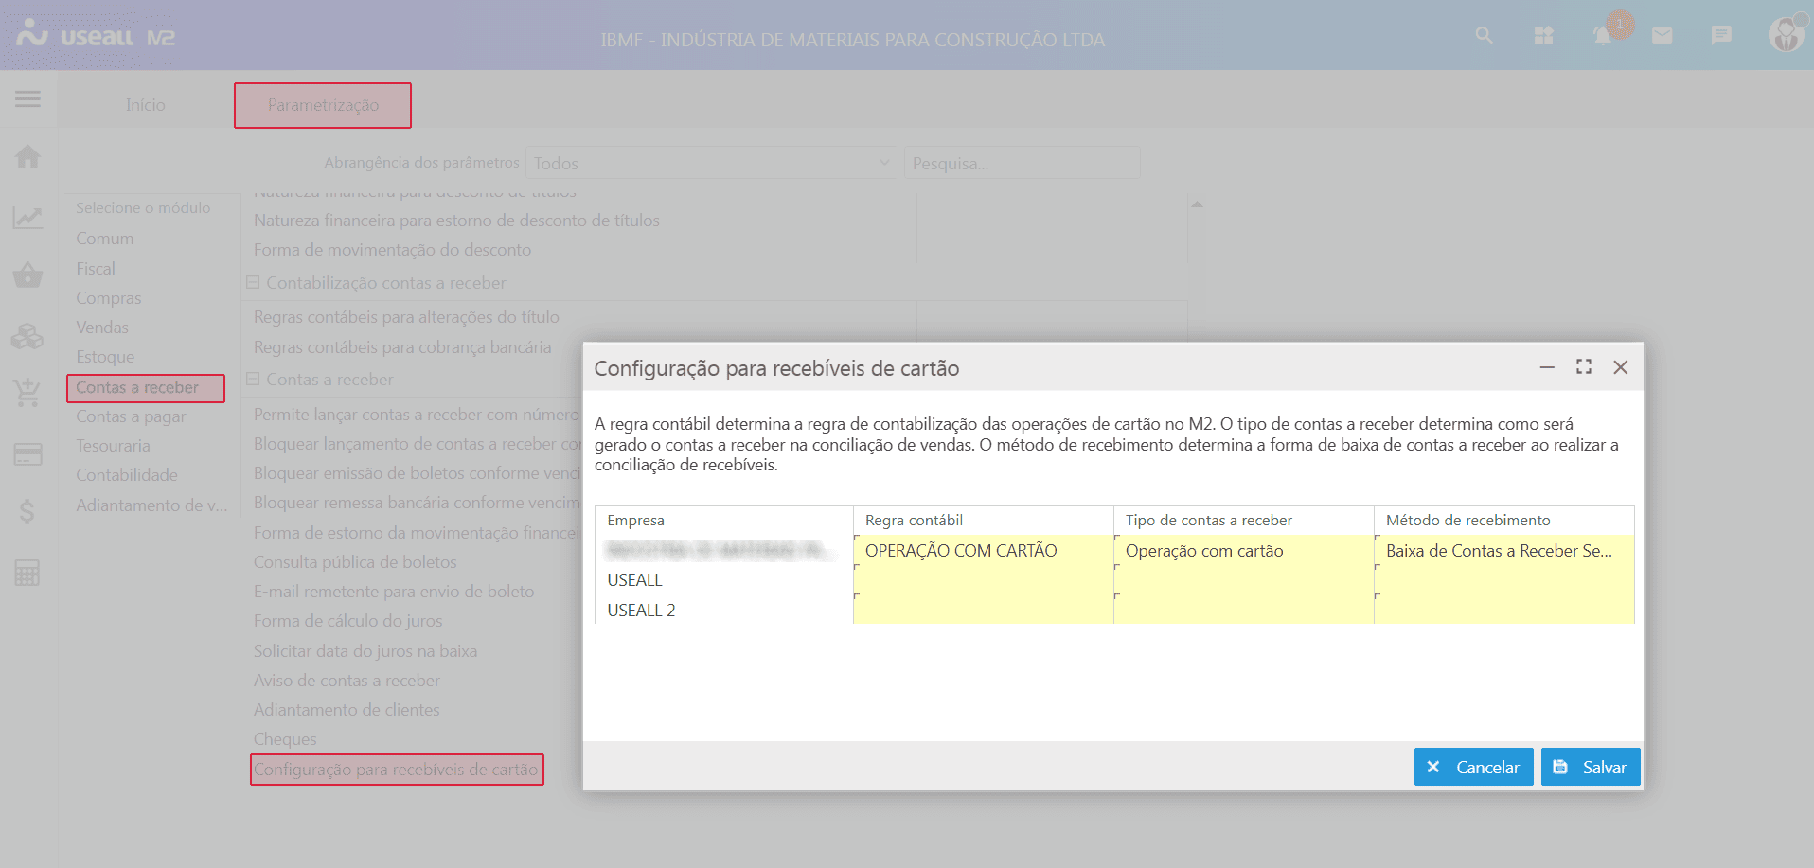The image size is (1814, 868).
Task: Open the chart analytics sidebar icon
Action: pyautogui.click(x=27, y=218)
